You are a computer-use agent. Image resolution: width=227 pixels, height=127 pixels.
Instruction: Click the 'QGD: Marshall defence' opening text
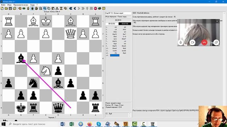141,13
